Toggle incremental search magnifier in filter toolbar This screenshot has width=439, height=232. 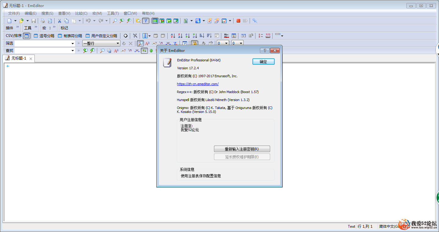140,43
